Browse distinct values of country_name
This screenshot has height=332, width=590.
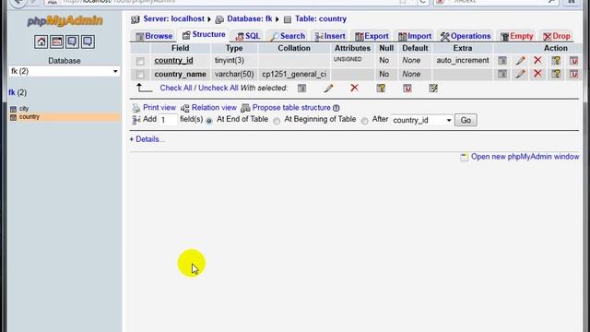(x=502, y=74)
